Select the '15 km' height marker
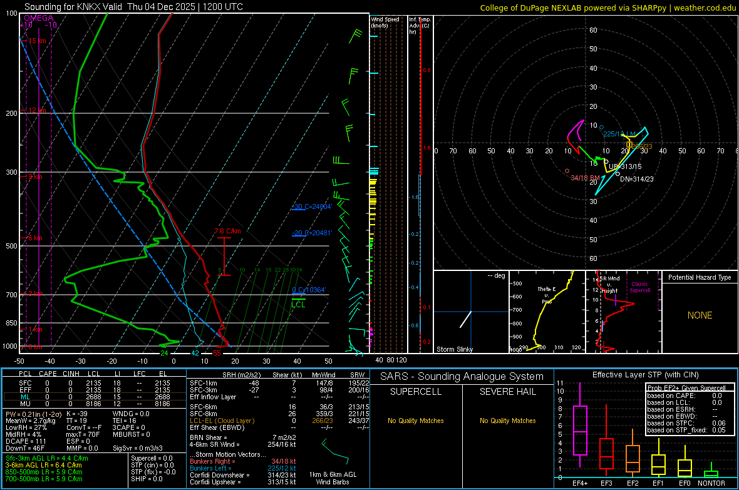Image resolution: width=739 pixels, height=490 pixels. (37, 41)
